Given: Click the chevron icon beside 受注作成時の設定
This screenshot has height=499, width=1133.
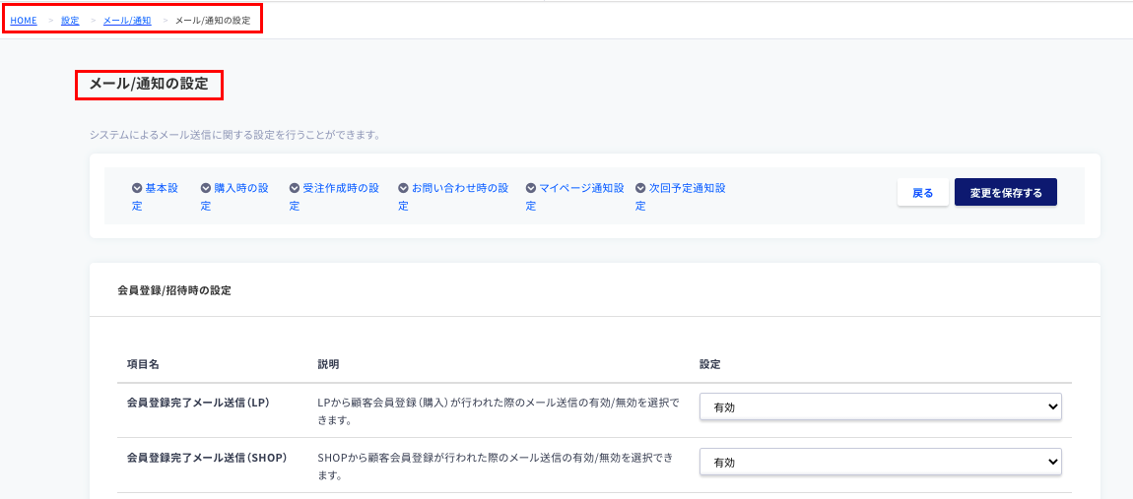Looking at the screenshot, I should pos(295,188).
